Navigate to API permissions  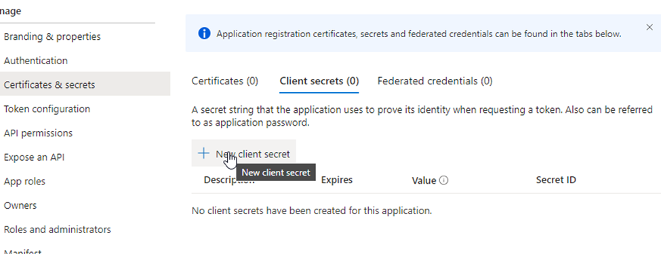(x=38, y=133)
